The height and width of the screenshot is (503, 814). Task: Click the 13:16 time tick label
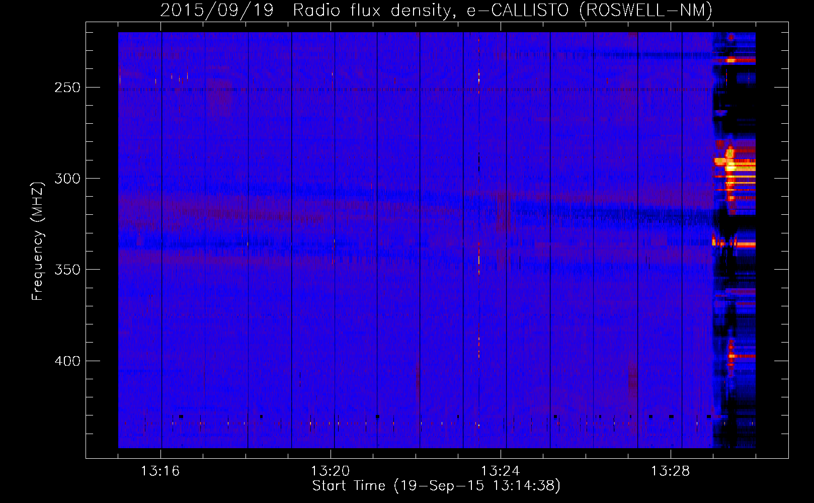160,471
